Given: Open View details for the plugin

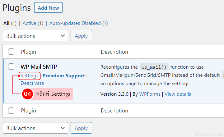Looking at the screenshot, I should click(x=178, y=94).
